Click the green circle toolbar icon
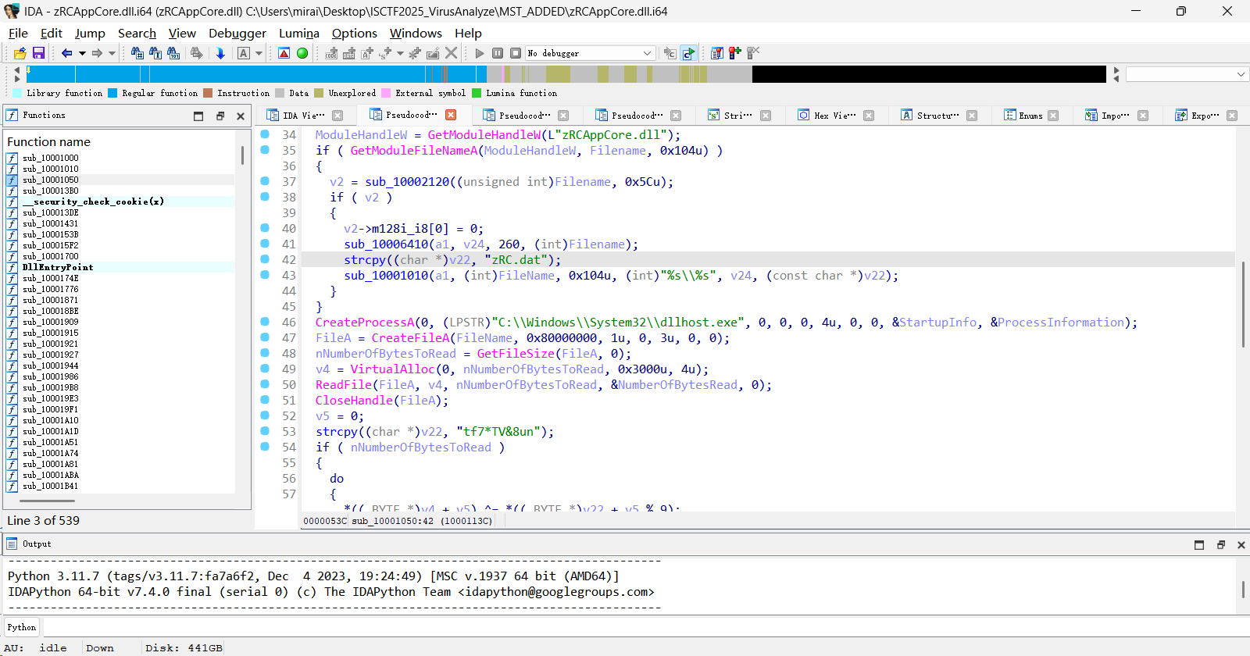The height and width of the screenshot is (656, 1250). click(302, 53)
